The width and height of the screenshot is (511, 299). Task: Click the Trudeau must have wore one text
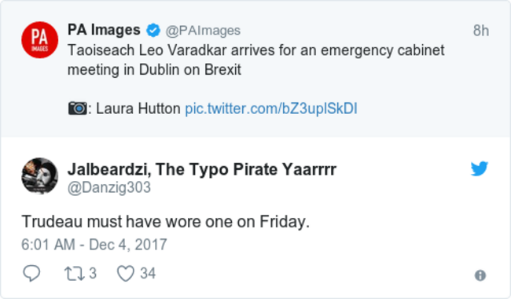tap(166, 222)
